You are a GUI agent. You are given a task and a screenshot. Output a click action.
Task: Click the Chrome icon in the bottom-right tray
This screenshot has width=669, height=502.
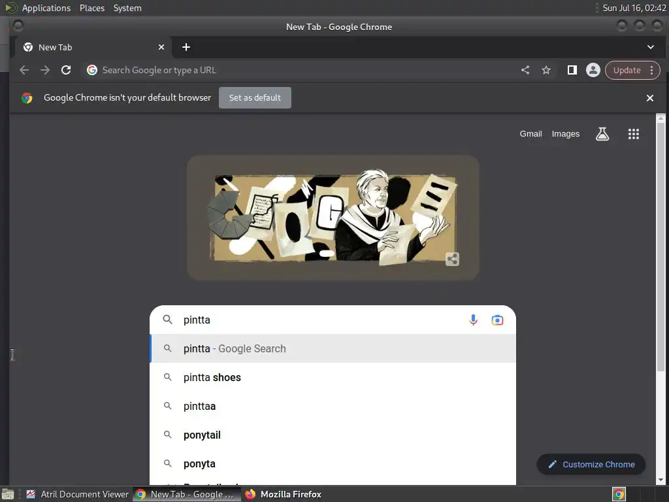coord(619,494)
